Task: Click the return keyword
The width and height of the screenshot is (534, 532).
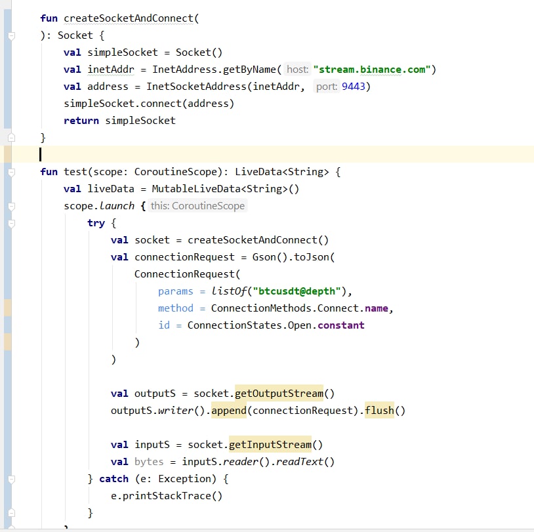Action: [81, 121]
